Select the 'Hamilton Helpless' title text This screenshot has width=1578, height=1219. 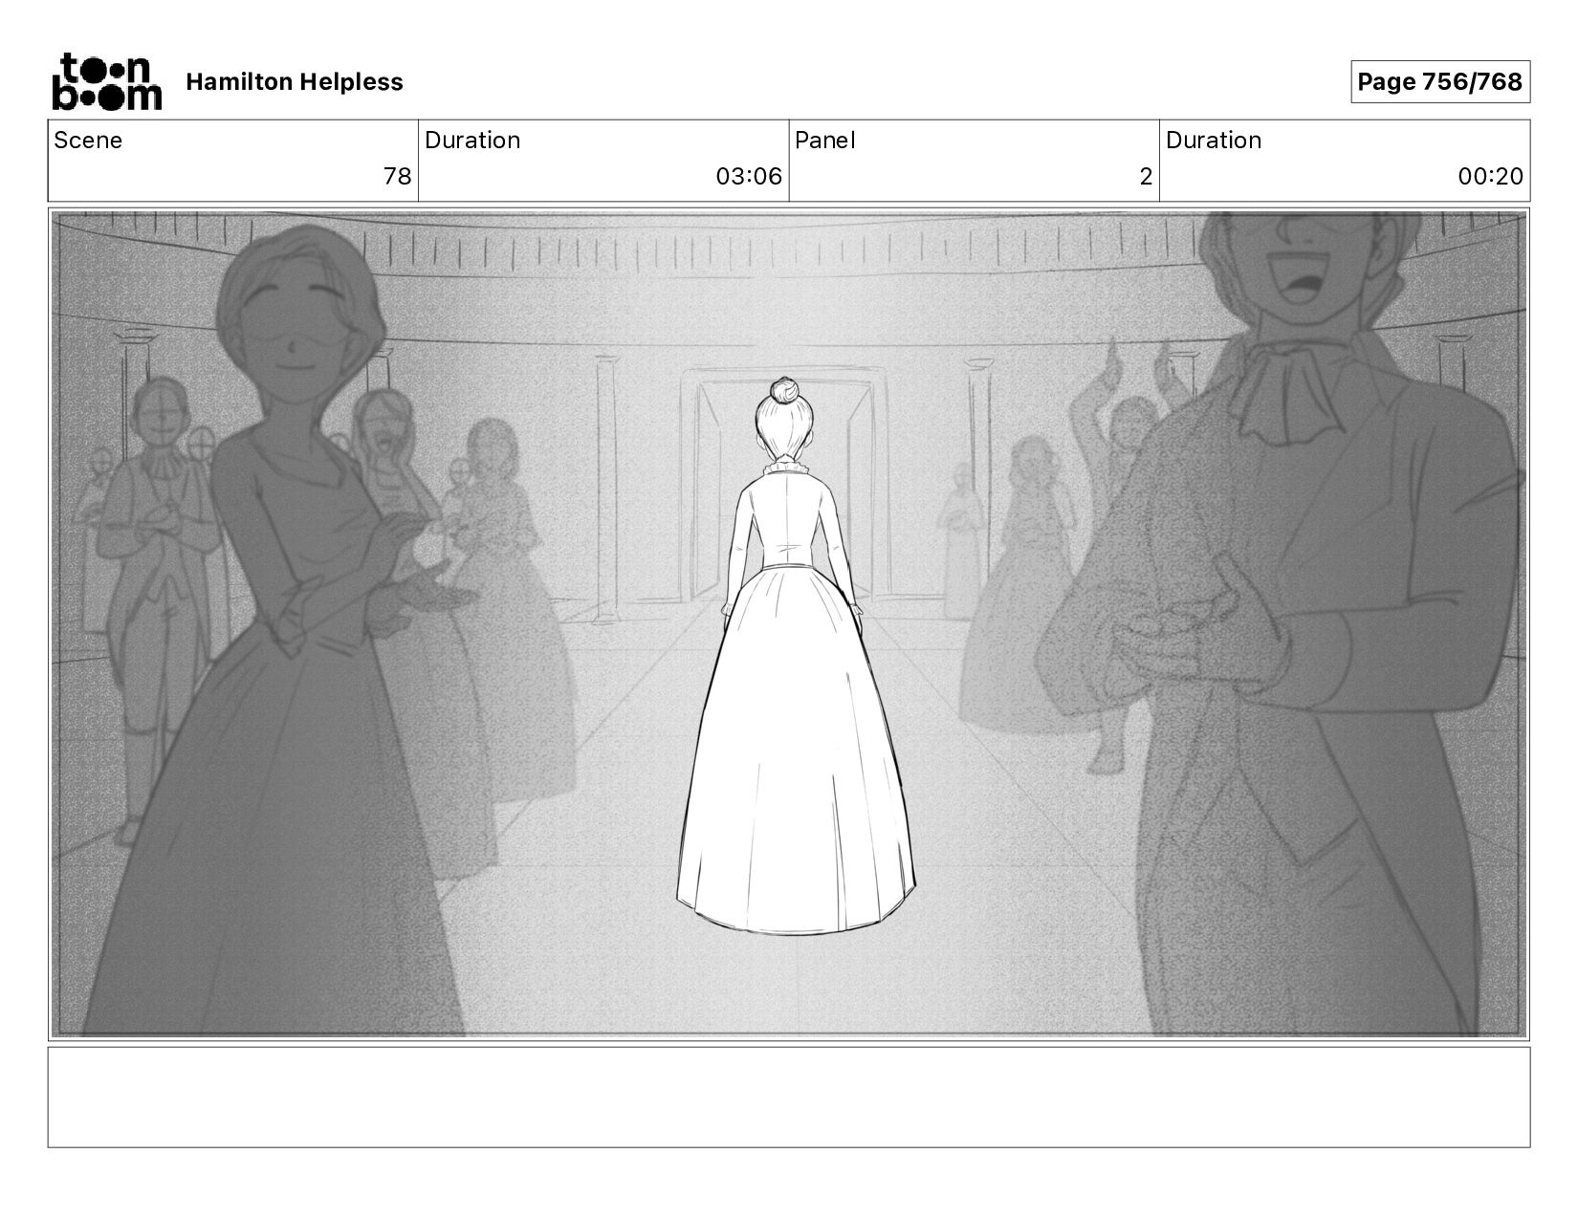(x=295, y=82)
